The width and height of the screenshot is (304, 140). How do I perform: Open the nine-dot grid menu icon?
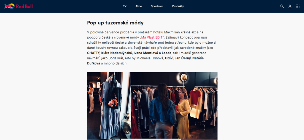tap(297, 7)
